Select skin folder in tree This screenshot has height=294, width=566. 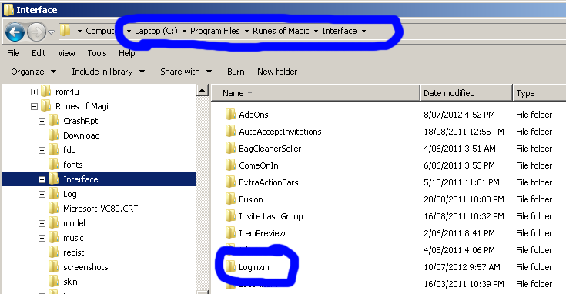[70, 282]
